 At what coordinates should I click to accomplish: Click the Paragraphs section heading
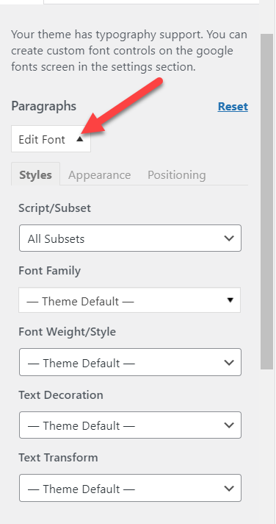pyautogui.click(x=43, y=106)
